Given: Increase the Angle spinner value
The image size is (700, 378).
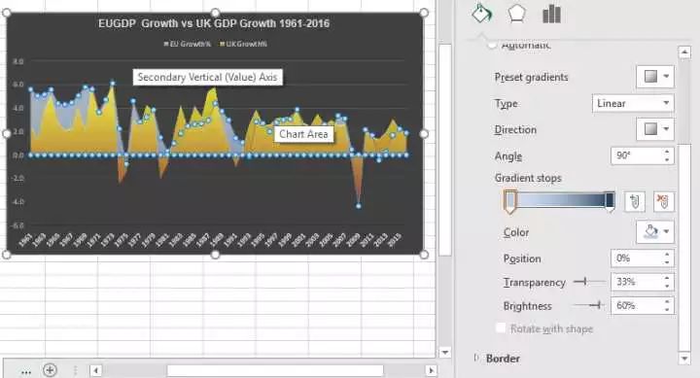Looking at the screenshot, I should point(667,152).
